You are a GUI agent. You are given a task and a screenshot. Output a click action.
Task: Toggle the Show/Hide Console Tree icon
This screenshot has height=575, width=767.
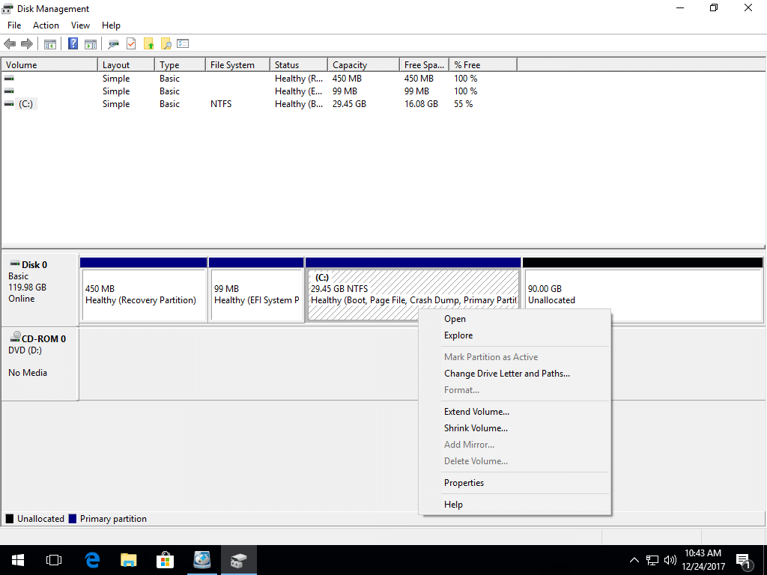[x=50, y=44]
